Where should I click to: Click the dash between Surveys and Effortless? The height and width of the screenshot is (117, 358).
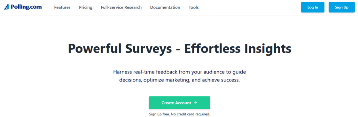coord(178,50)
